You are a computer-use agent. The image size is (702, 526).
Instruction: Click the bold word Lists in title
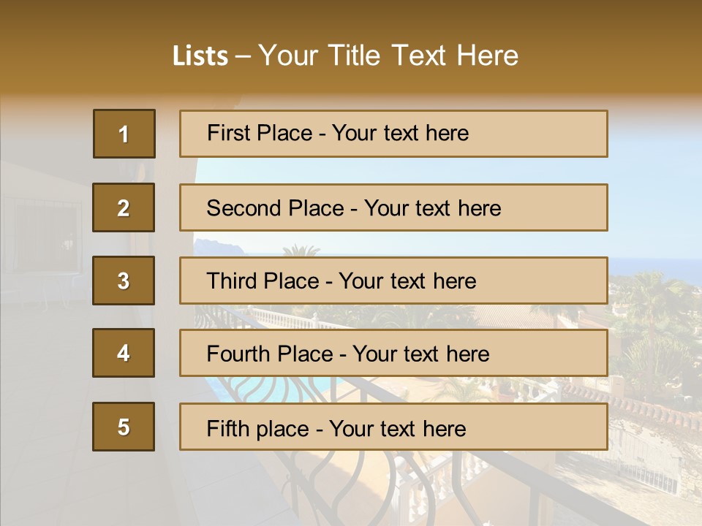(200, 56)
